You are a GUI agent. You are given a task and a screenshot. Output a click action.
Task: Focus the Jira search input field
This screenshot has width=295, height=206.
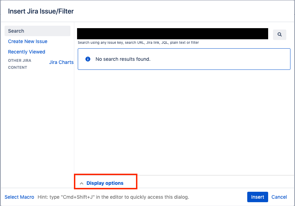173,34
